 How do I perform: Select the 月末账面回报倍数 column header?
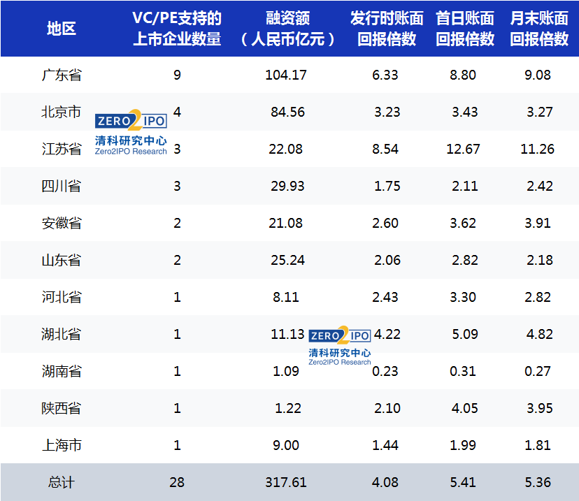[x=539, y=29]
